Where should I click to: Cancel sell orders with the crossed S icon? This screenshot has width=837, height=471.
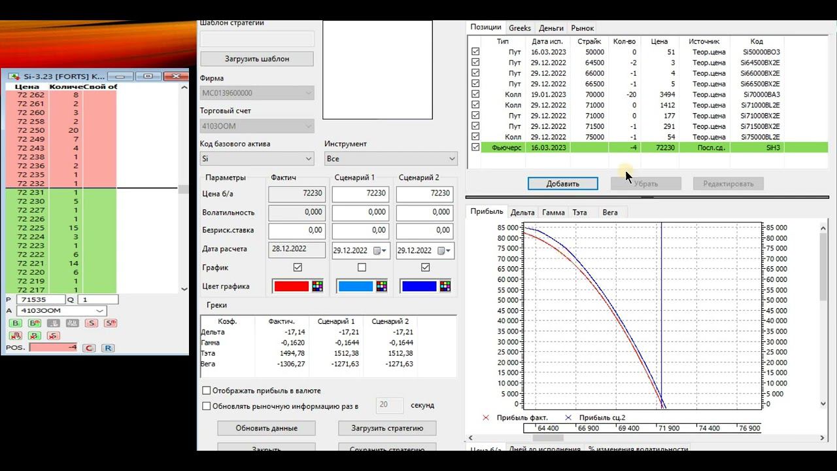[54, 336]
